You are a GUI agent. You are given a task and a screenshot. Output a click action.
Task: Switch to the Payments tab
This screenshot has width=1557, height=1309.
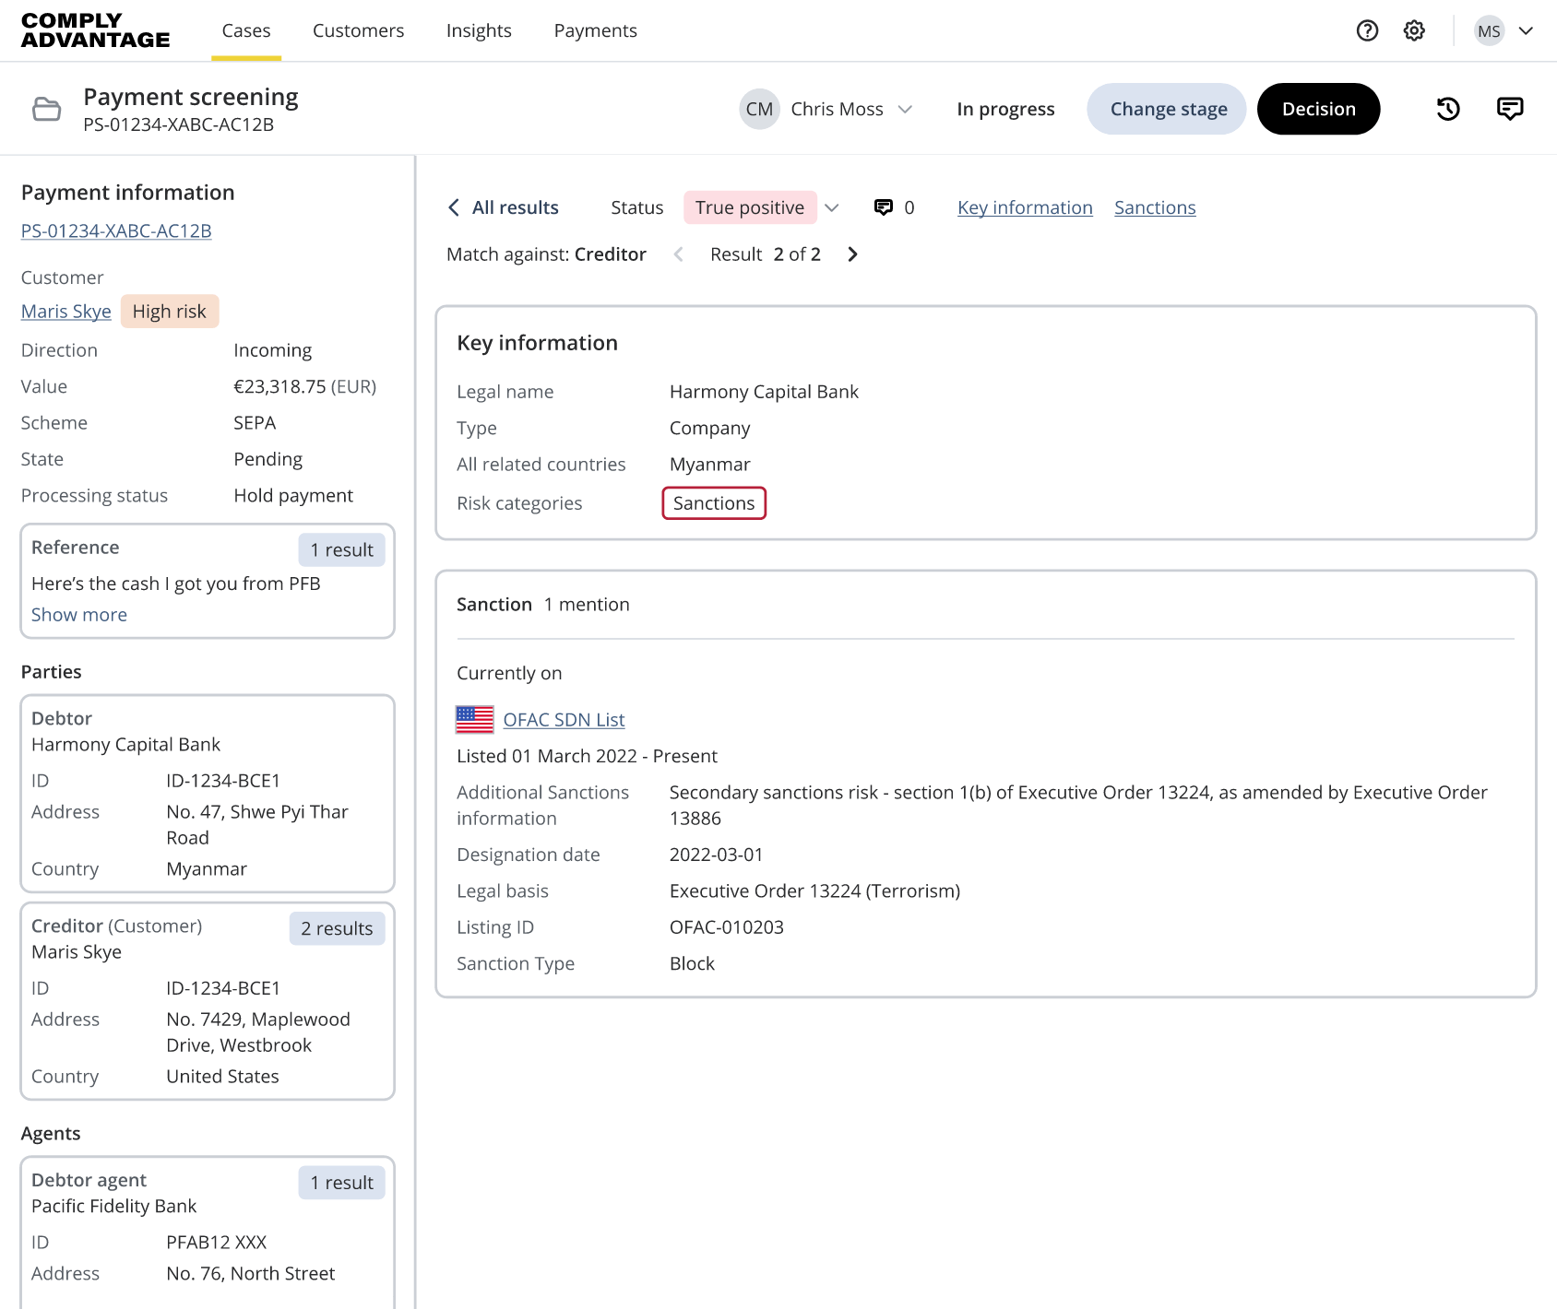pyautogui.click(x=595, y=30)
